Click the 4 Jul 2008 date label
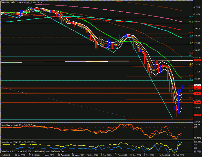Screen dimensions: 202x157 pos(5,155)
